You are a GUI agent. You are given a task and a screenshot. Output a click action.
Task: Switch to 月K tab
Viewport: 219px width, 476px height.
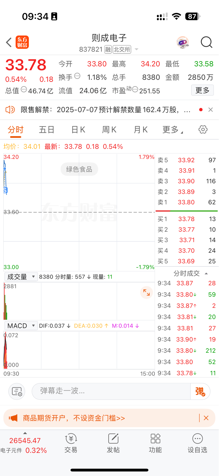140,130
